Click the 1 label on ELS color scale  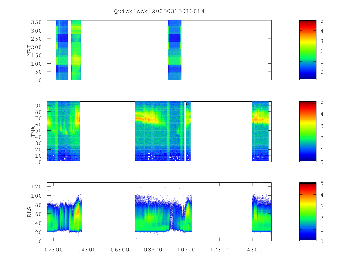click(322, 230)
